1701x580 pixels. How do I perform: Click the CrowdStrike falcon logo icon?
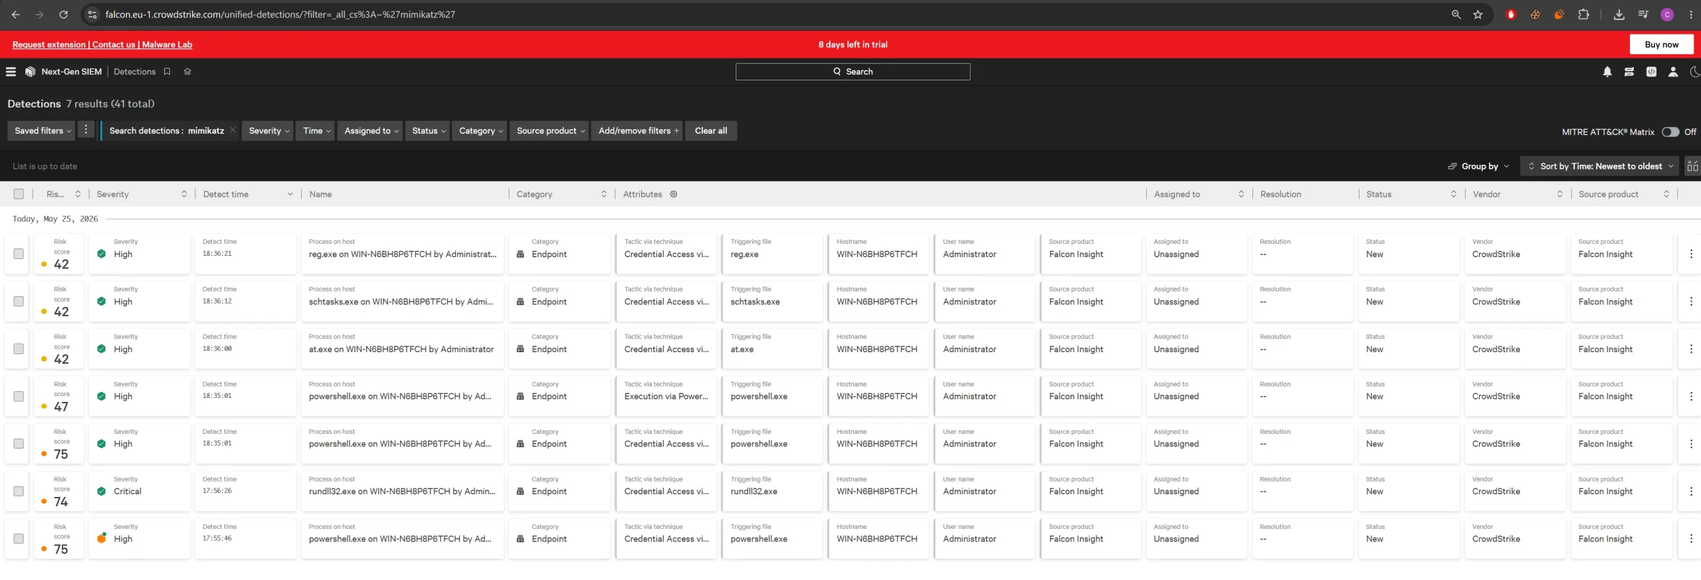click(x=30, y=72)
